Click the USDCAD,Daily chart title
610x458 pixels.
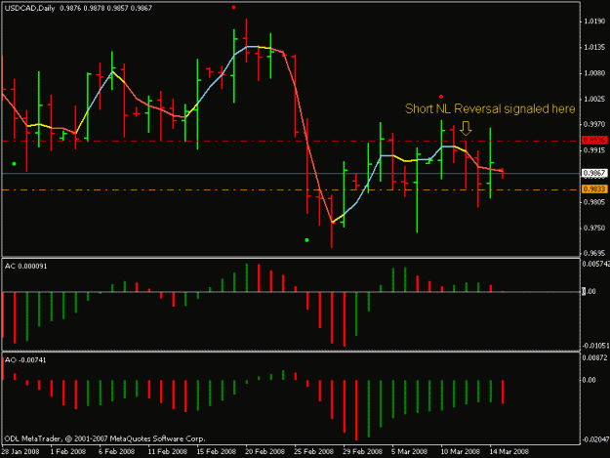[x=29, y=8]
